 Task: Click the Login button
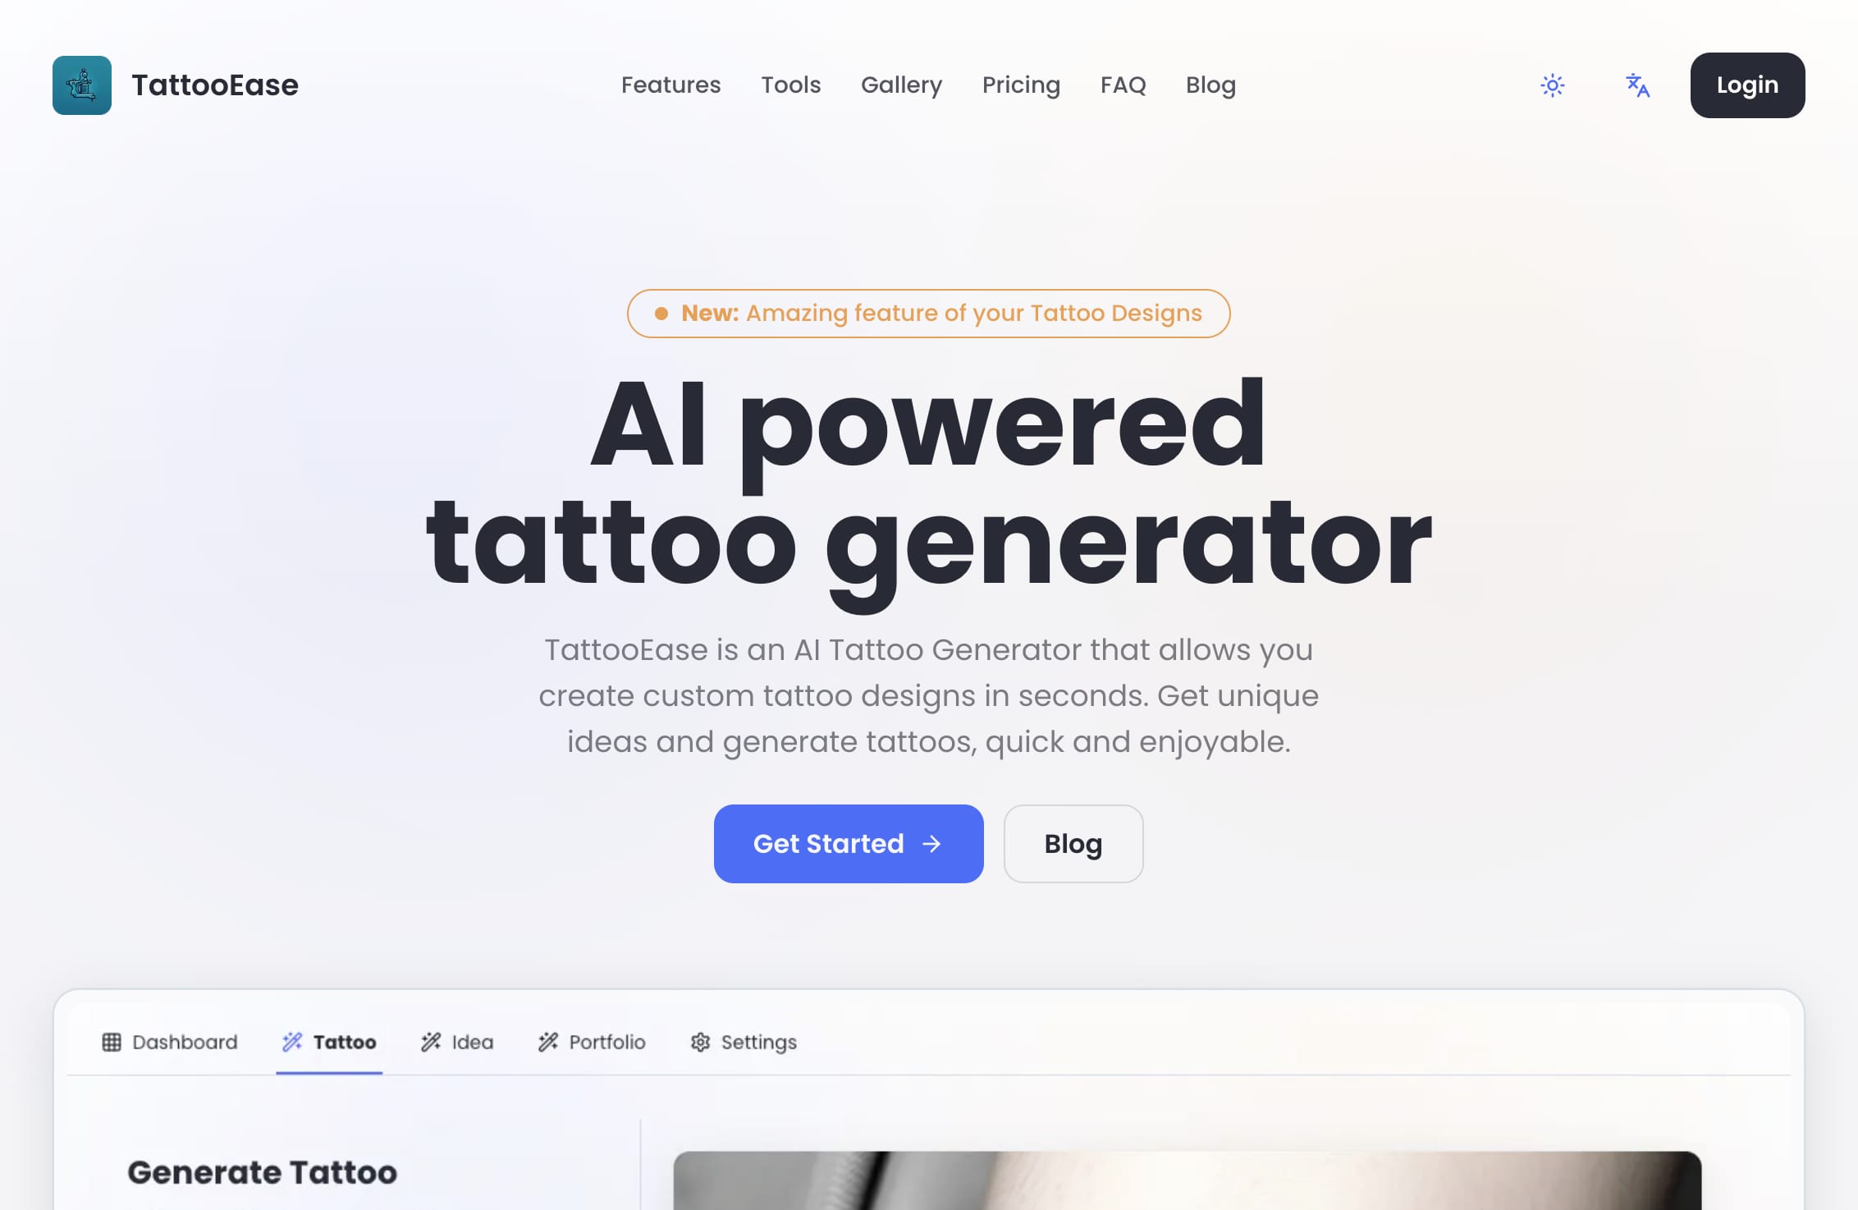click(x=1747, y=84)
